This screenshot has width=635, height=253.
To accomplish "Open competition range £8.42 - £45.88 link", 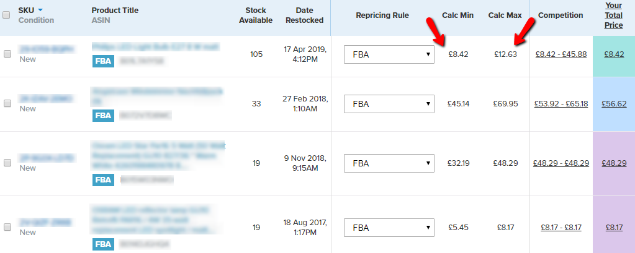I will coord(561,54).
